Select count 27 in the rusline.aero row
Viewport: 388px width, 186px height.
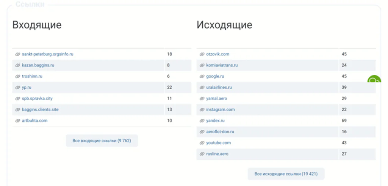click(x=344, y=154)
